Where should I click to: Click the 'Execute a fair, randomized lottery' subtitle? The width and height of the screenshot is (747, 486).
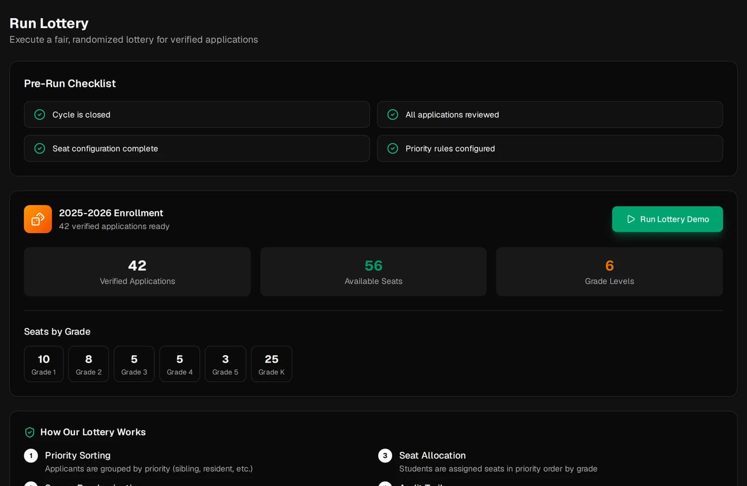134,40
